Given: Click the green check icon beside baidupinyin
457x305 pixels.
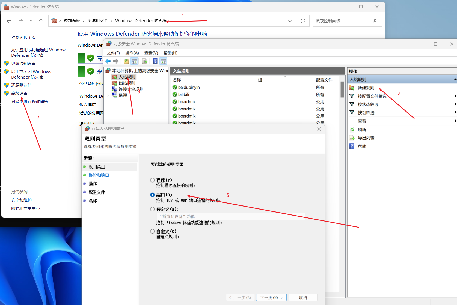Looking at the screenshot, I should [175, 87].
